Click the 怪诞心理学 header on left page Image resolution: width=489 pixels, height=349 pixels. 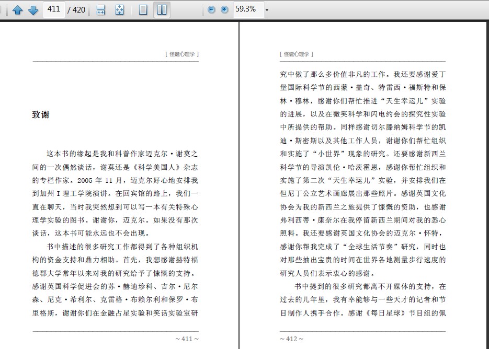[182, 54]
